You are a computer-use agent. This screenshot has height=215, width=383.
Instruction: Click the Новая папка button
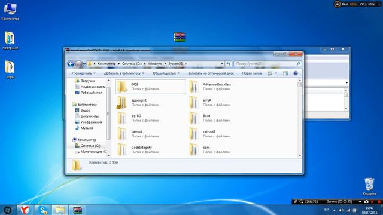(x=252, y=73)
